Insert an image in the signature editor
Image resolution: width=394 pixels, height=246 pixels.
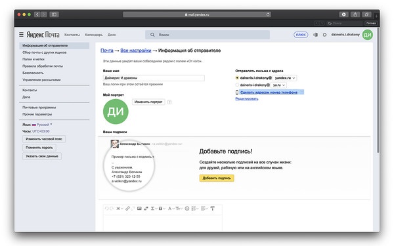(139, 209)
